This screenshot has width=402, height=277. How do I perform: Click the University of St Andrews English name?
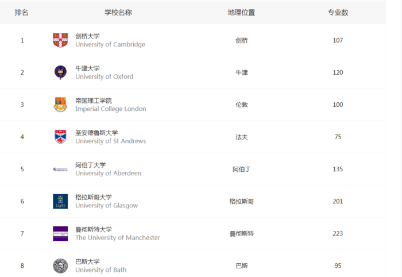tap(111, 141)
